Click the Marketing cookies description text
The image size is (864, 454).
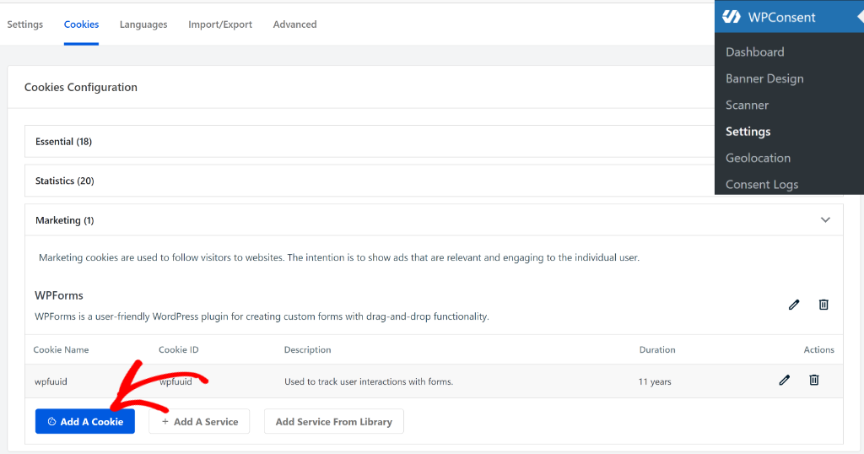click(339, 257)
